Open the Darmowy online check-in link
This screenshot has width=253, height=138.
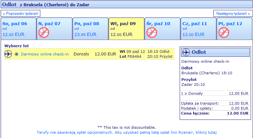point(45,54)
